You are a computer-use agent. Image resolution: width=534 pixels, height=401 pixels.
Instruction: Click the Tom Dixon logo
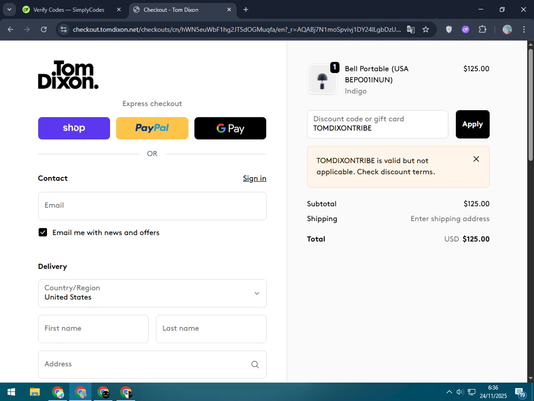pyautogui.click(x=68, y=74)
